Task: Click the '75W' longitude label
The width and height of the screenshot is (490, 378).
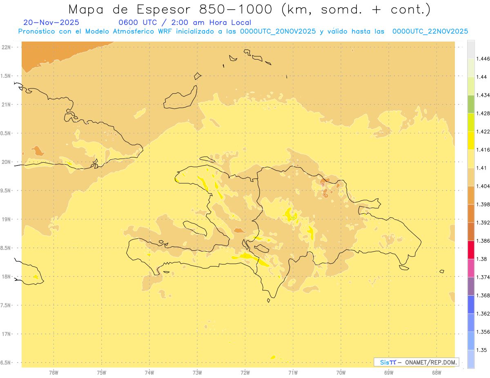Action: 101,372
